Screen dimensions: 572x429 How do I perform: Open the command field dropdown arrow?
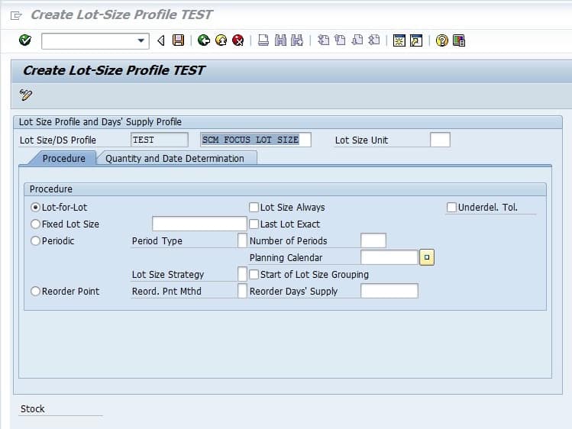pos(141,40)
